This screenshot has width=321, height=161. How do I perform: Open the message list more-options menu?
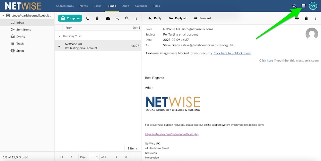coord(136,18)
